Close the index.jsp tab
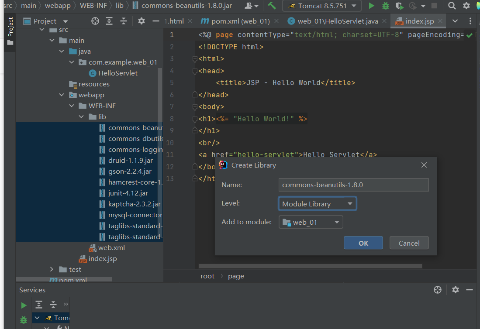The width and height of the screenshot is (480, 329). (440, 21)
